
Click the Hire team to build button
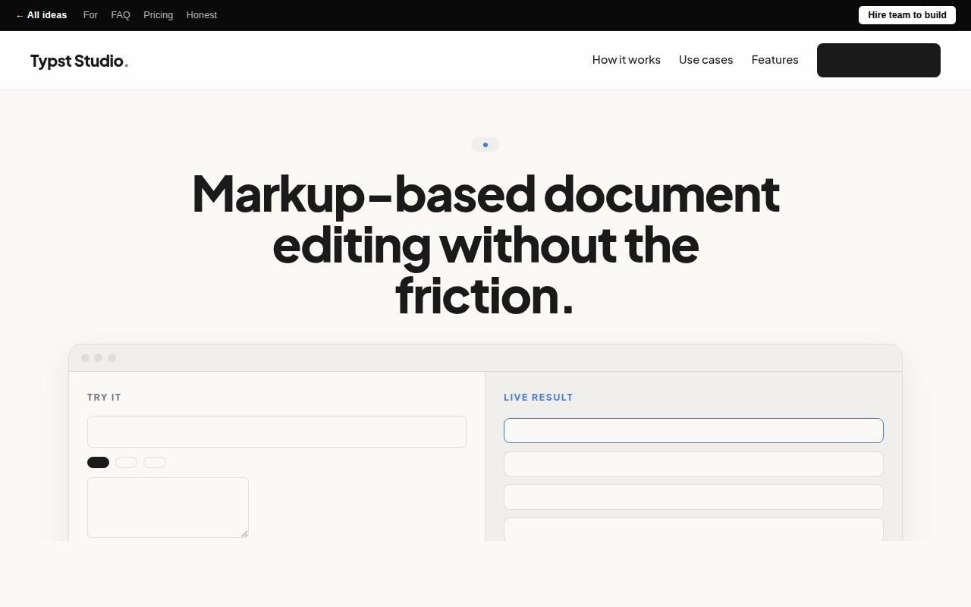click(907, 15)
